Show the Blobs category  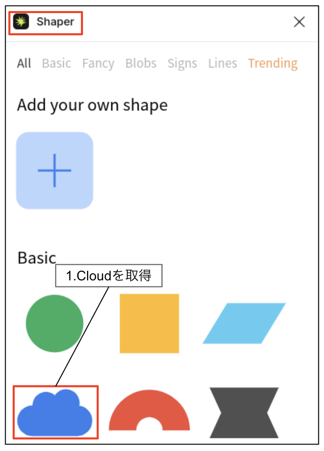pos(141,63)
